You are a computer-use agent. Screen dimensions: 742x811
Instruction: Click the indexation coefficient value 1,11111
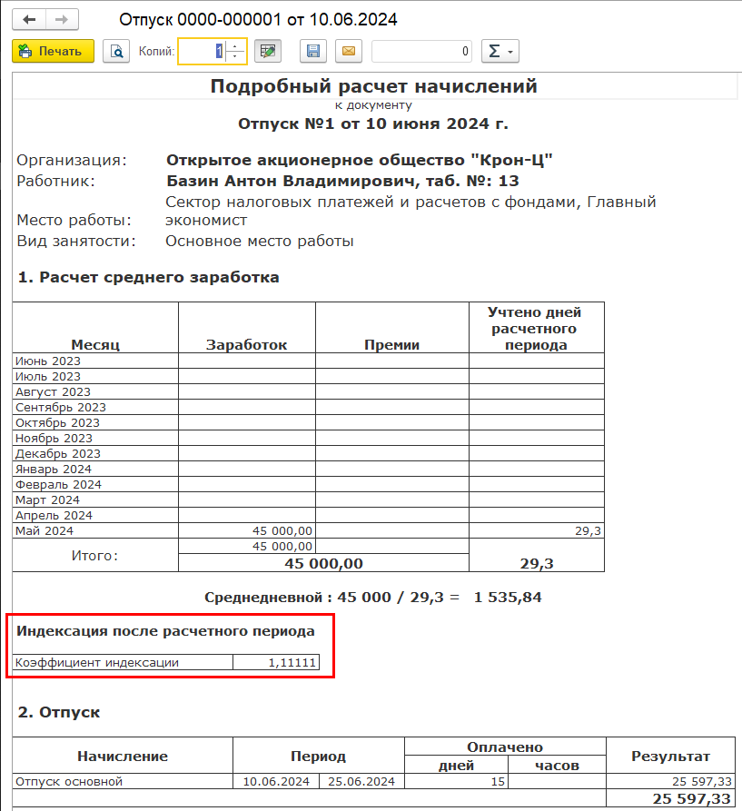tap(276, 663)
